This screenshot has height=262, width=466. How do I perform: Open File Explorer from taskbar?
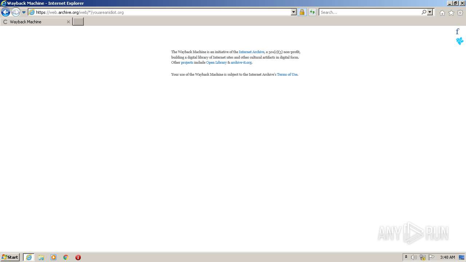pyautogui.click(x=41, y=257)
